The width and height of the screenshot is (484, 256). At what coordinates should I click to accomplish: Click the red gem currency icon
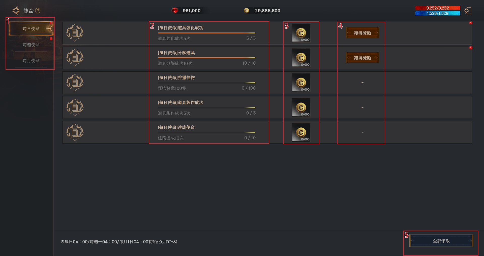tap(175, 11)
